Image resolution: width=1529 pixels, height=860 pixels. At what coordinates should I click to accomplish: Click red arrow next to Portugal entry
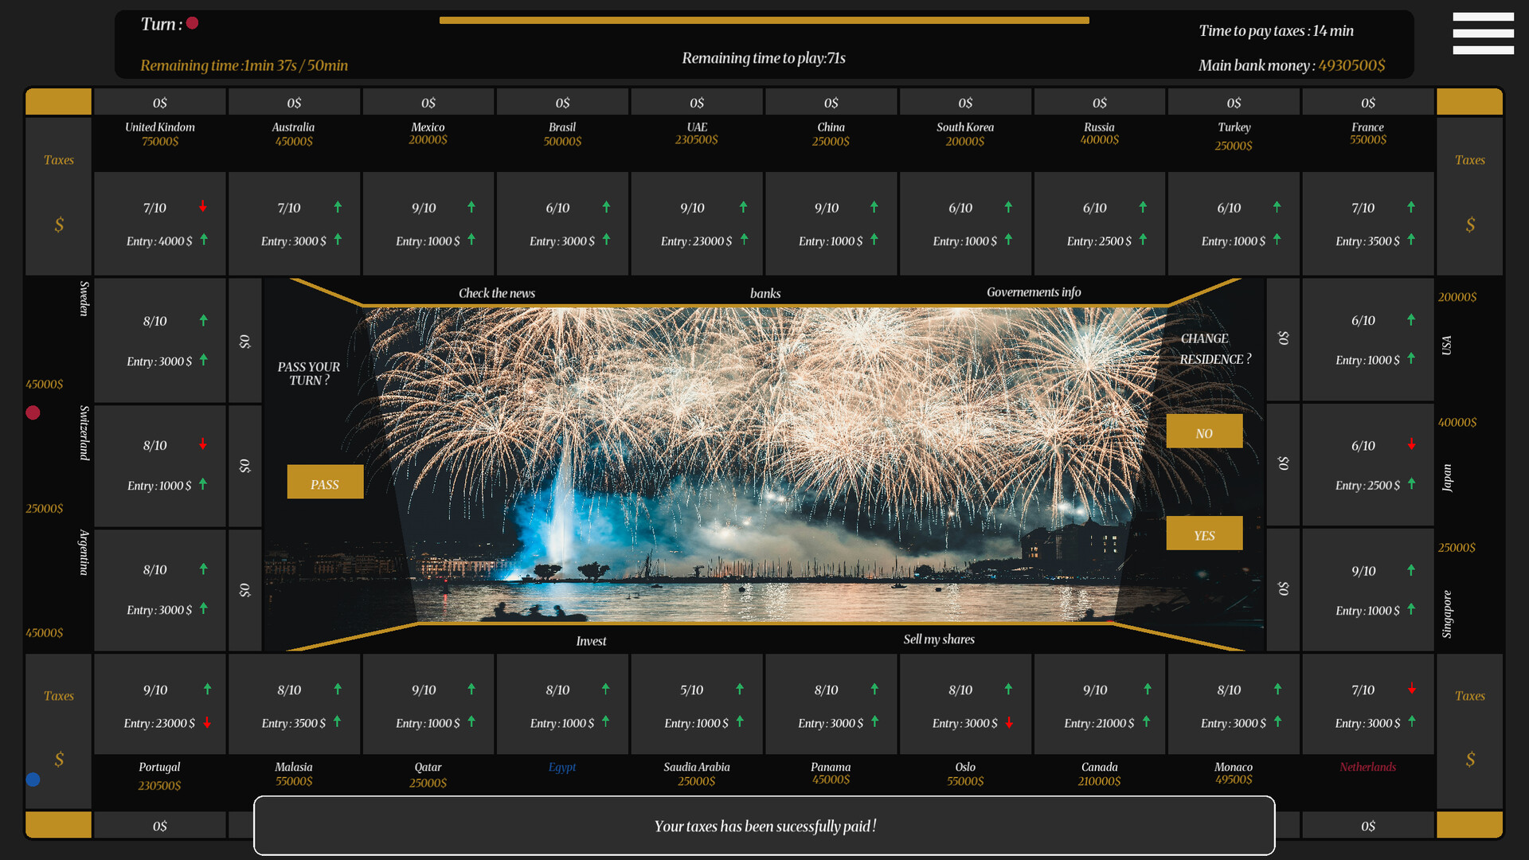pyautogui.click(x=207, y=723)
